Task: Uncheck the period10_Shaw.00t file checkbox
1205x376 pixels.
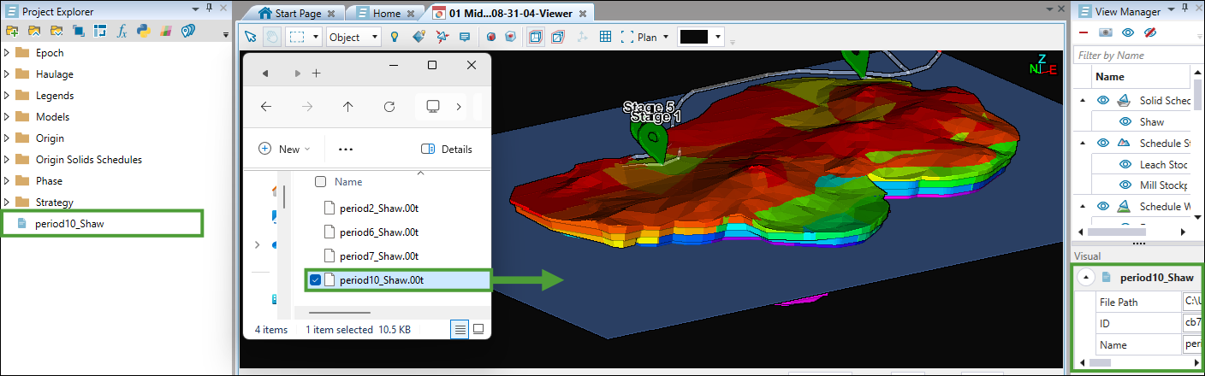Action: pyautogui.click(x=315, y=280)
